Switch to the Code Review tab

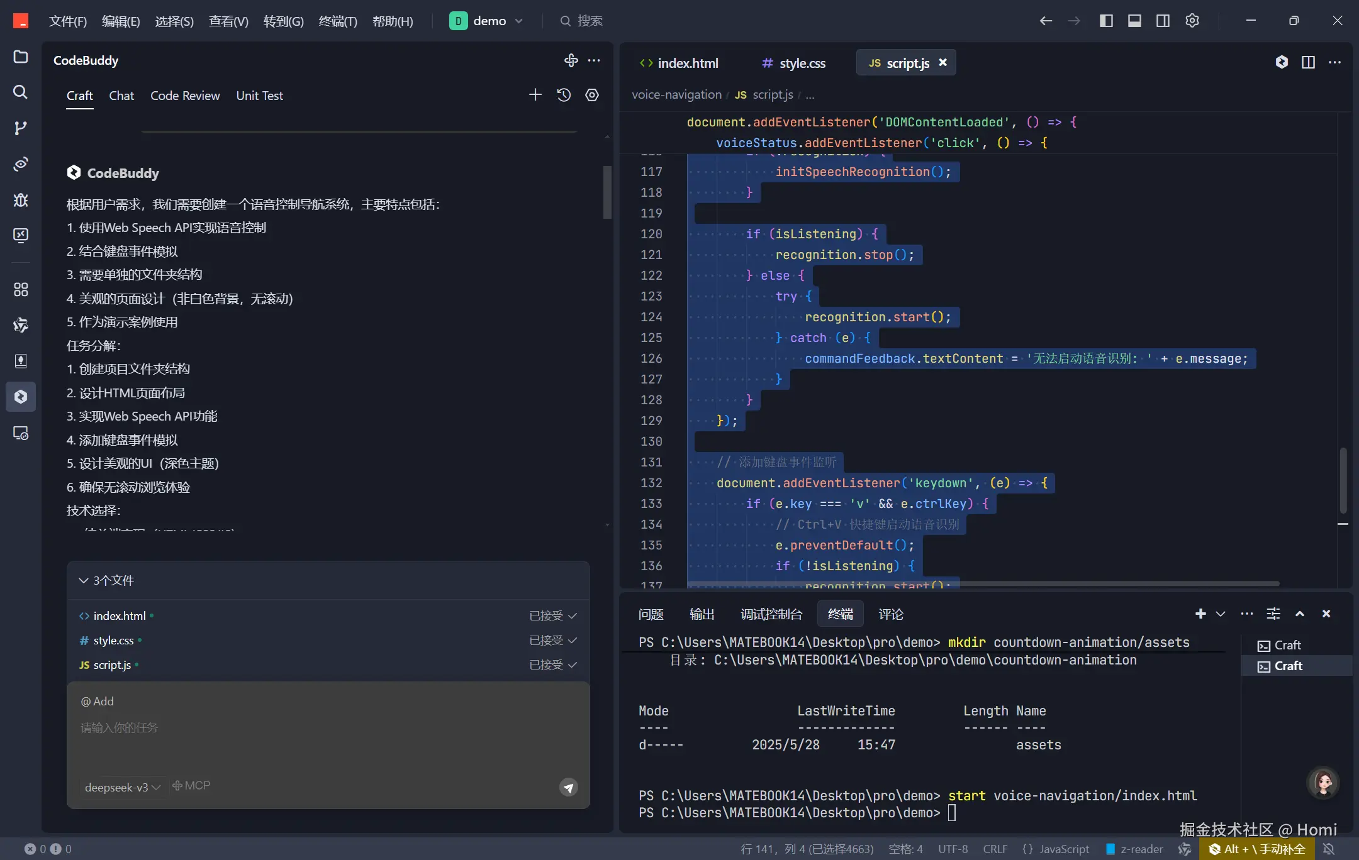pyautogui.click(x=185, y=96)
